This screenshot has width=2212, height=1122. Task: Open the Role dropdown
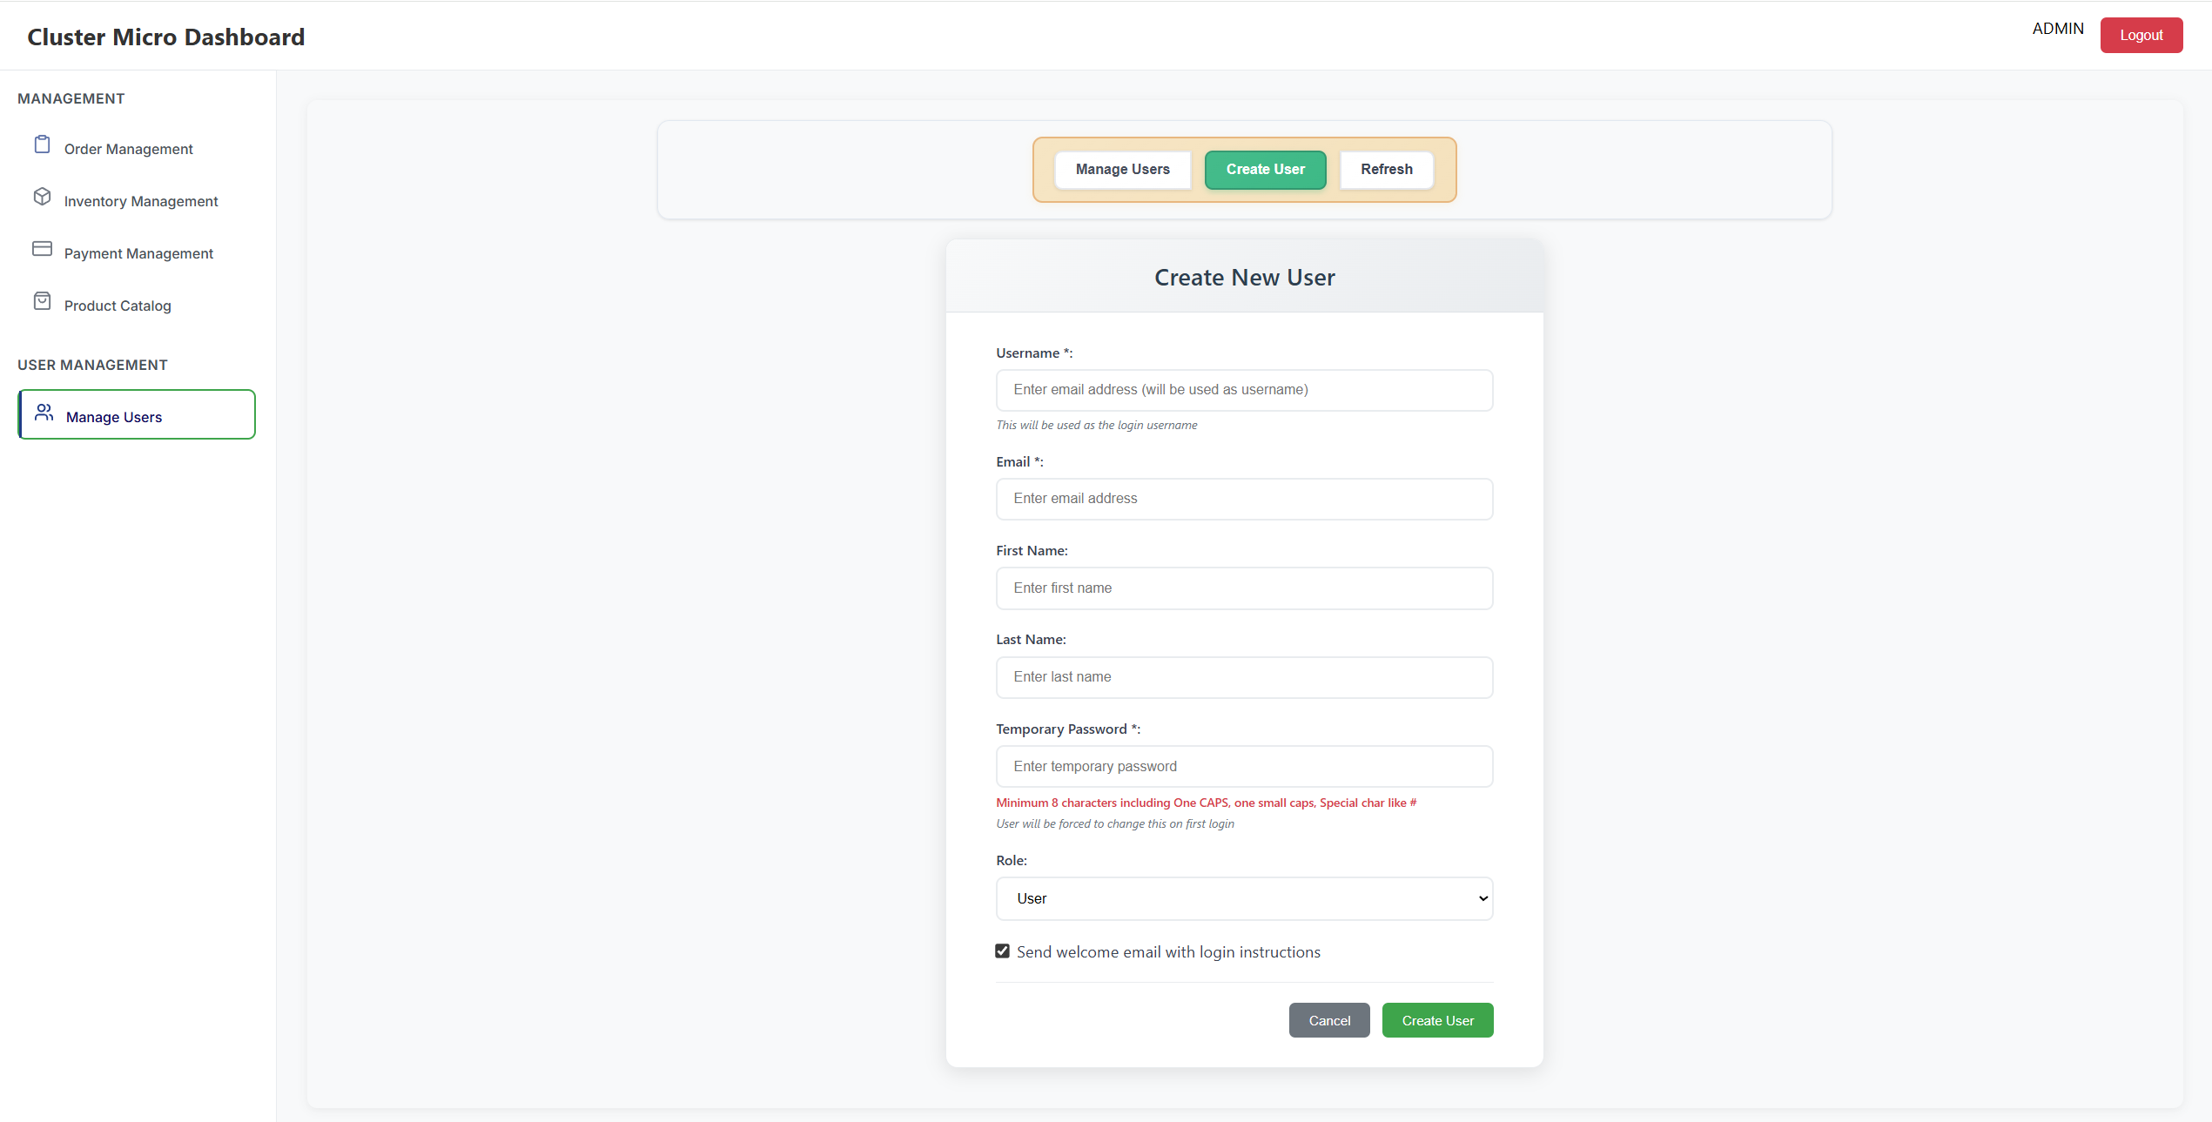[x=1243, y=898]
